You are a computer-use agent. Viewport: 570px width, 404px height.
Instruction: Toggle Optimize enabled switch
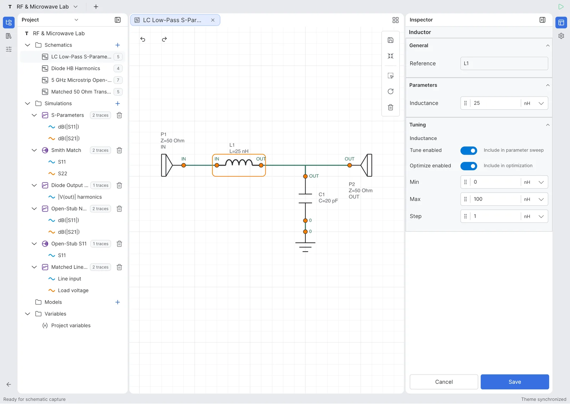pyautogui.click(x=468, y=166)
